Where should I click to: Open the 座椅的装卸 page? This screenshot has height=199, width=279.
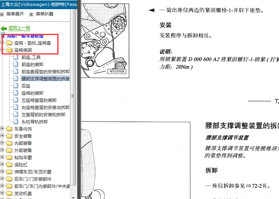pyautogui.click(x=32, y=93)
